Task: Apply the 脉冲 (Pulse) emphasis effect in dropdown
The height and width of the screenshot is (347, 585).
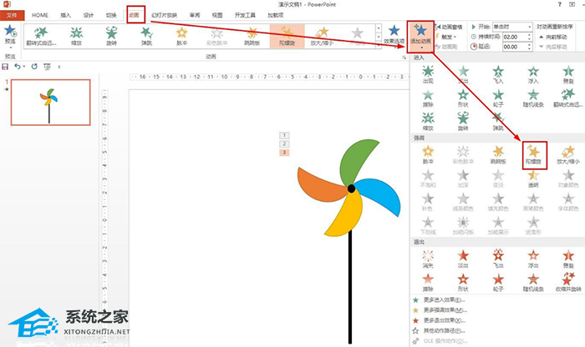Action: point(428,155)
